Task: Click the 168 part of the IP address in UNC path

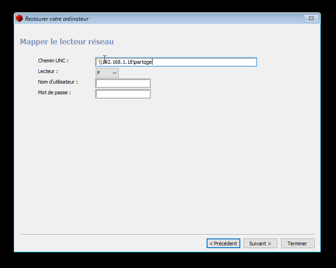Action: 114,62
